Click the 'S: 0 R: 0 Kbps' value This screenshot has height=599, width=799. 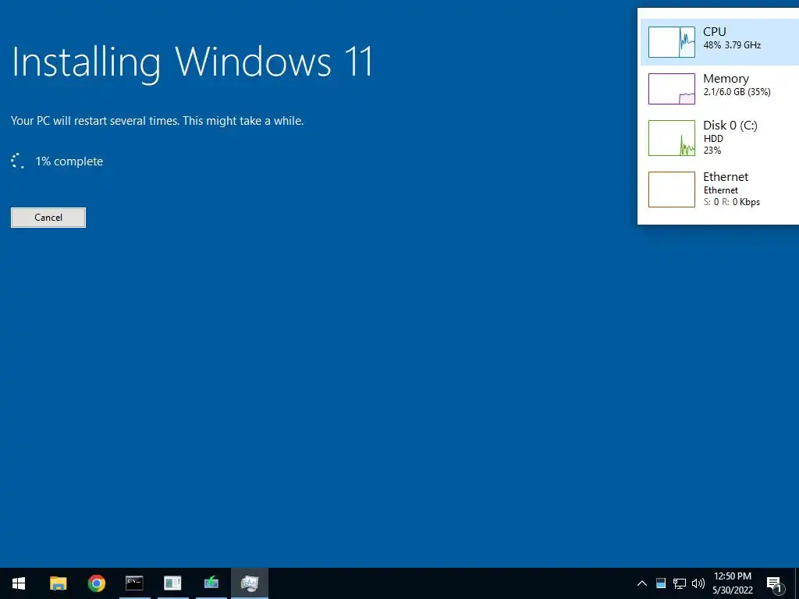732,202
